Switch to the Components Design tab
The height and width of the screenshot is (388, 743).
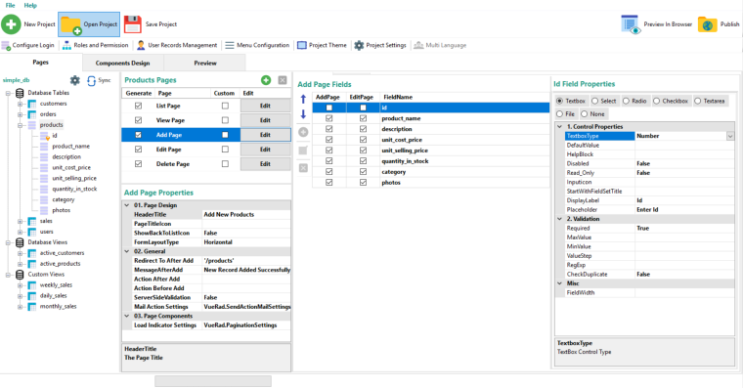[x=123, y=63]
